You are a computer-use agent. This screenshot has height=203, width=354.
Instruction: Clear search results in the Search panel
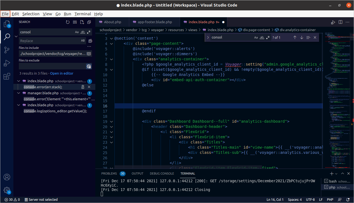coord(75,22)
